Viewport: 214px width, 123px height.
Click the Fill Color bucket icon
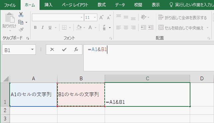click(79, 28)
